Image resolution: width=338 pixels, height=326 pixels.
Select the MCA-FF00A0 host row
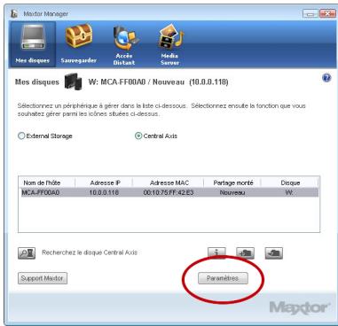coord(169,192)
